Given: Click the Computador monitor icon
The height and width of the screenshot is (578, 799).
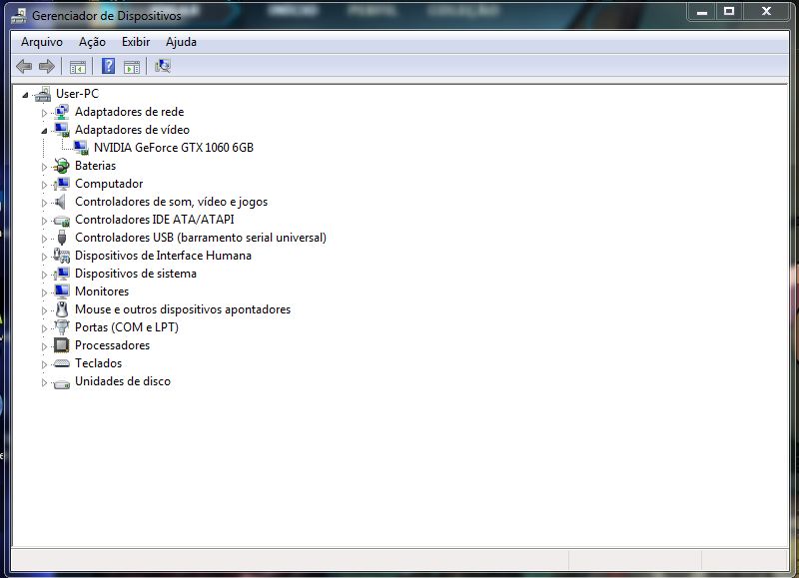Looking at the screenshot, I should [62, 184].
